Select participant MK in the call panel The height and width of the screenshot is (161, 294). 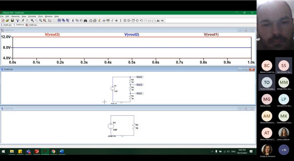[x=284, y=116]
